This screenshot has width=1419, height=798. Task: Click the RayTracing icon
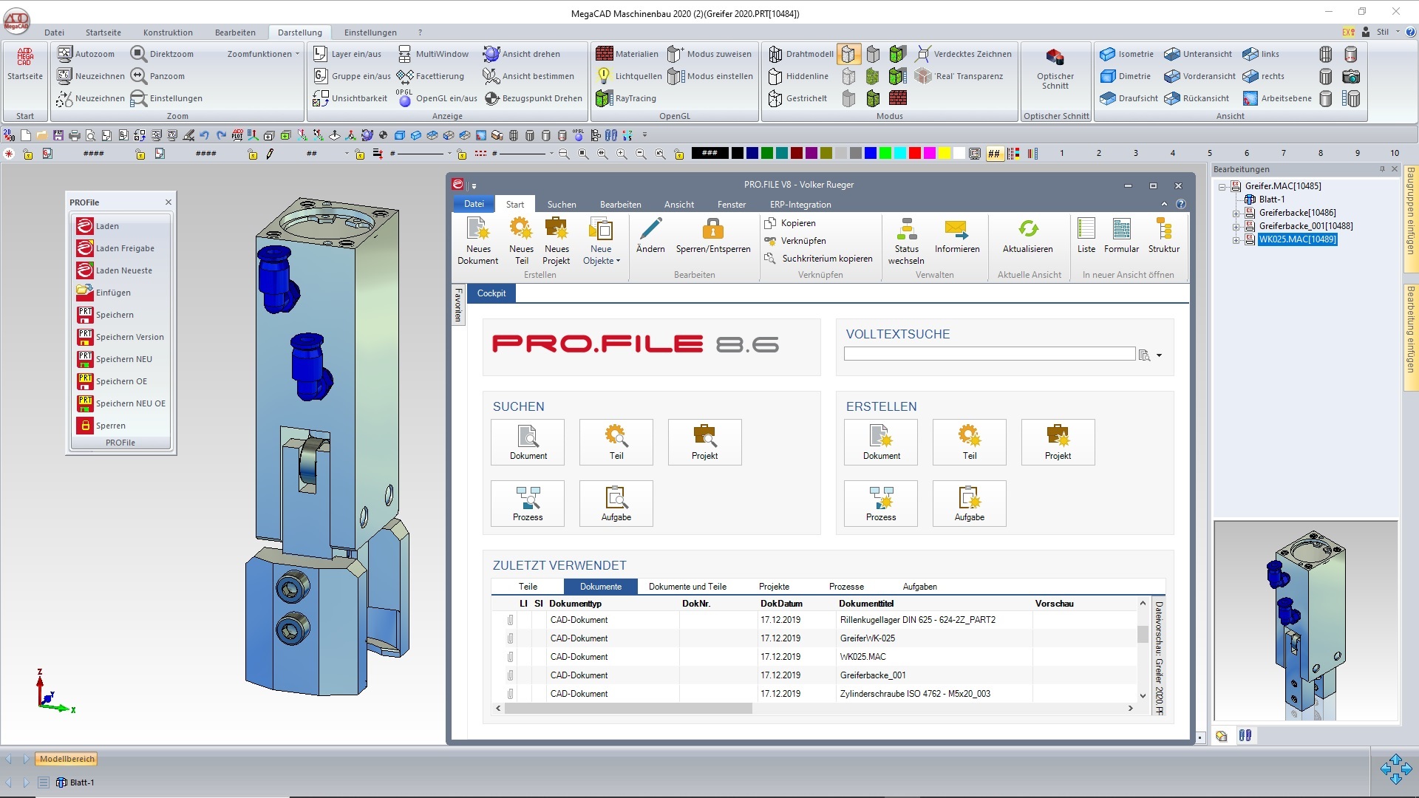(x=604, y=98)
